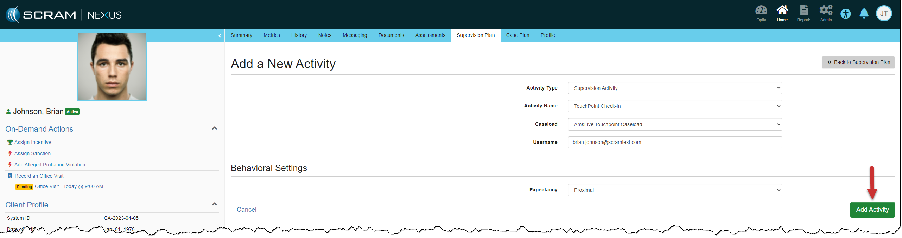Collapse the Client Profile section
The width and height of the screenshot is (902, 238).
[x=214, y=204]
